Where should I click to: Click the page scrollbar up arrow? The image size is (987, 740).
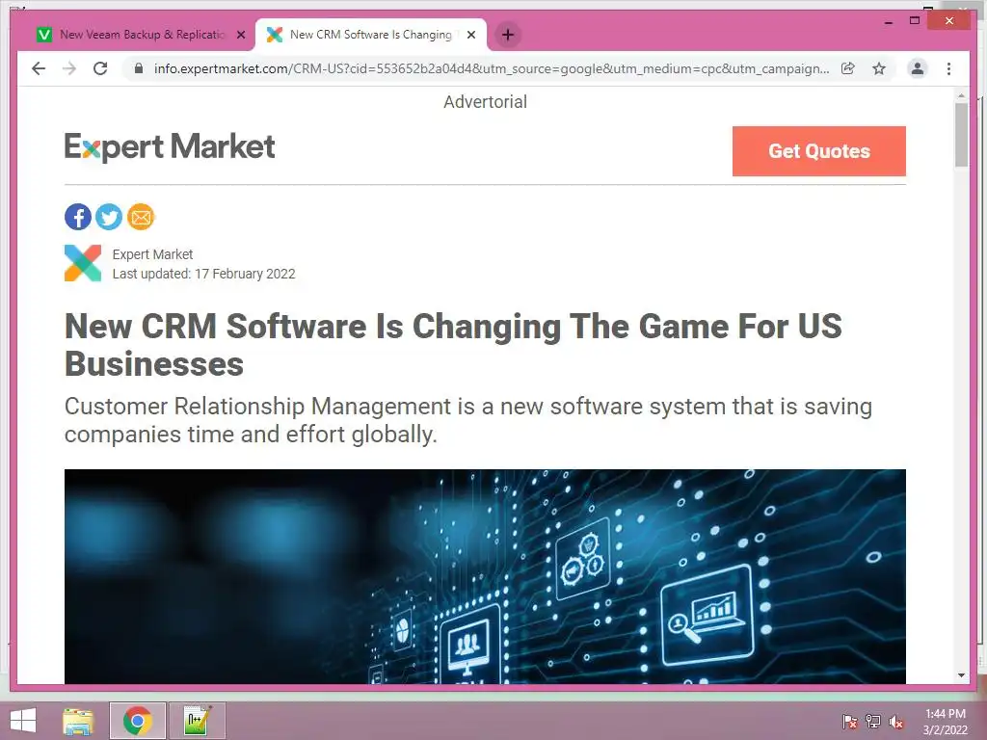[961, 95]
